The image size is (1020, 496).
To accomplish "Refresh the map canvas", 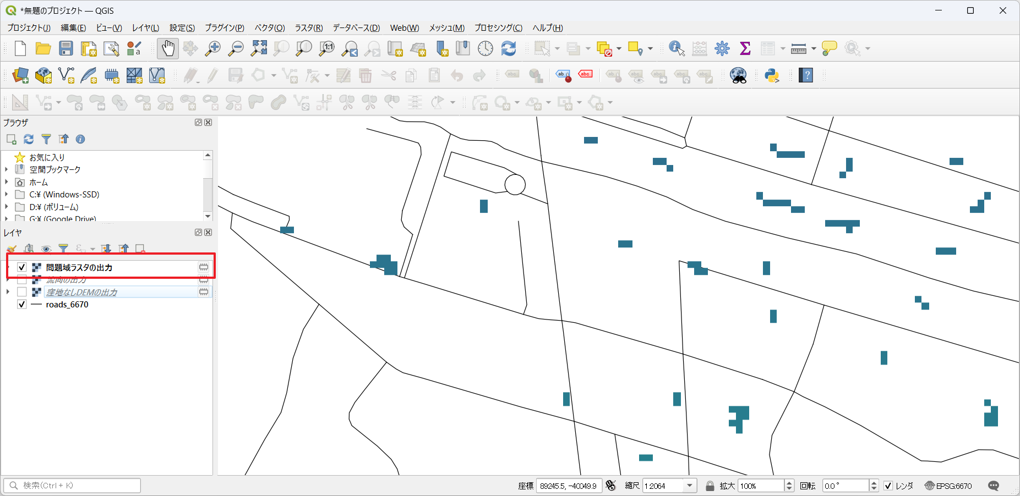I will pos(509,48).
